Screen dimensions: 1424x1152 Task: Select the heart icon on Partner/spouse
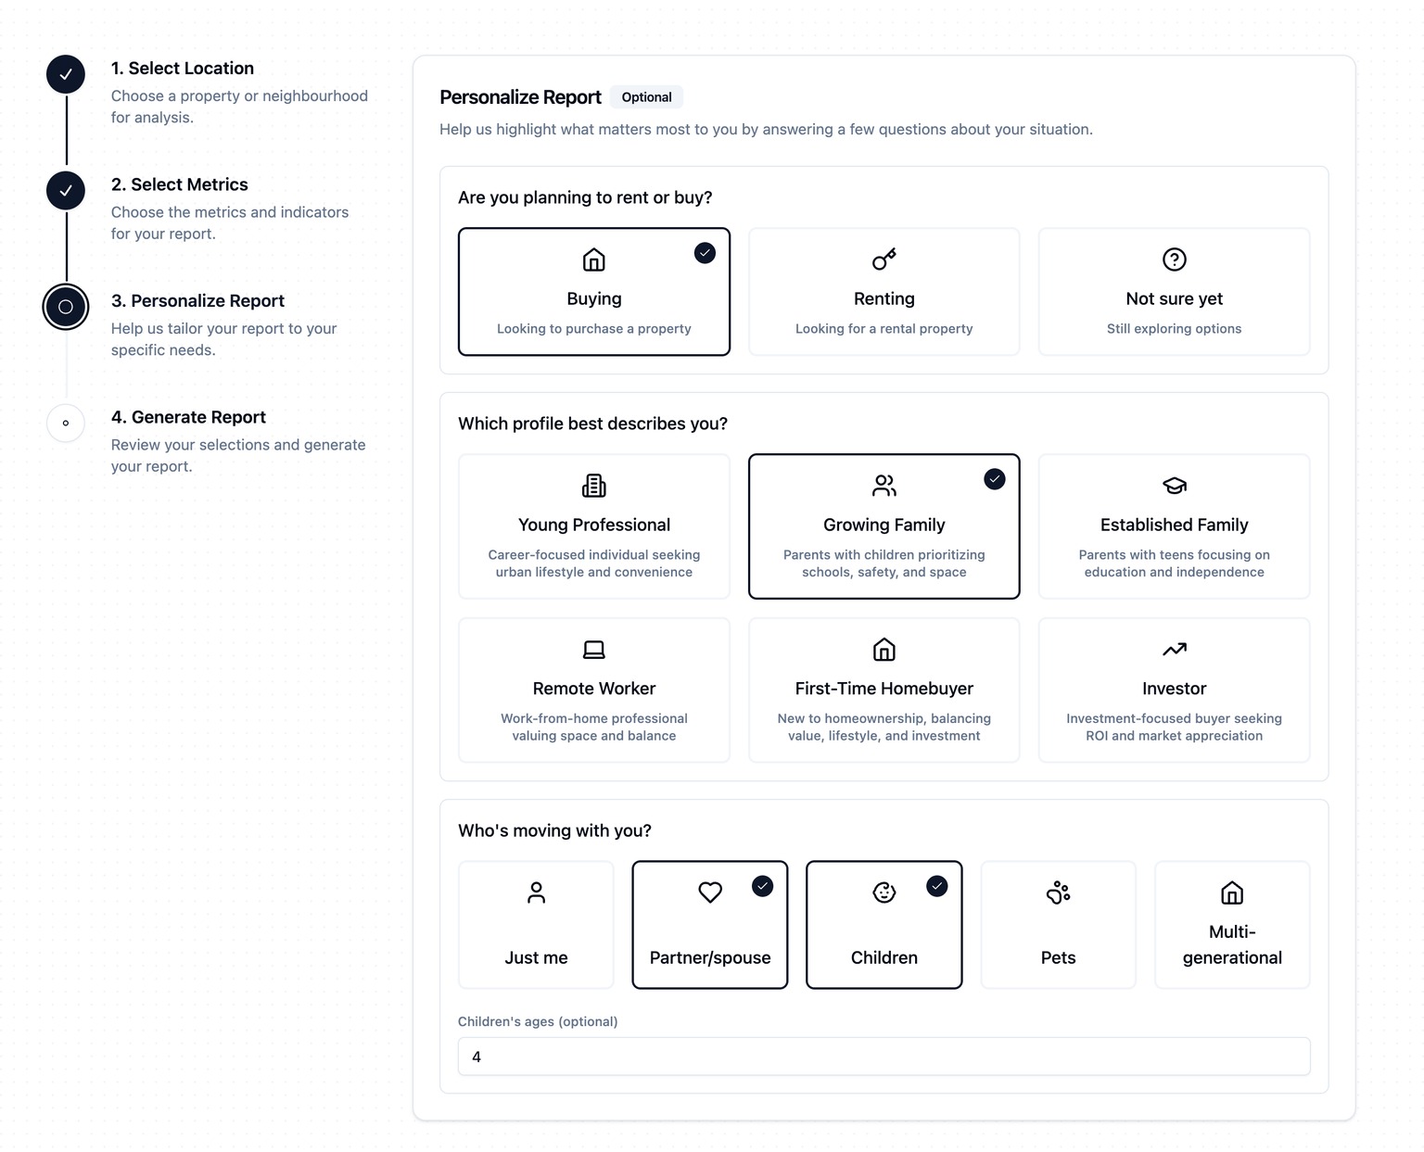(x=709, y=892)
